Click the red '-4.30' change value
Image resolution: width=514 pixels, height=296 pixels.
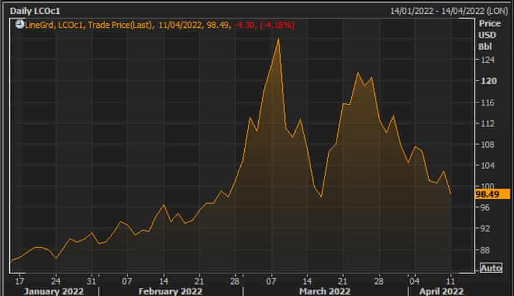click(x=245, y=25)
